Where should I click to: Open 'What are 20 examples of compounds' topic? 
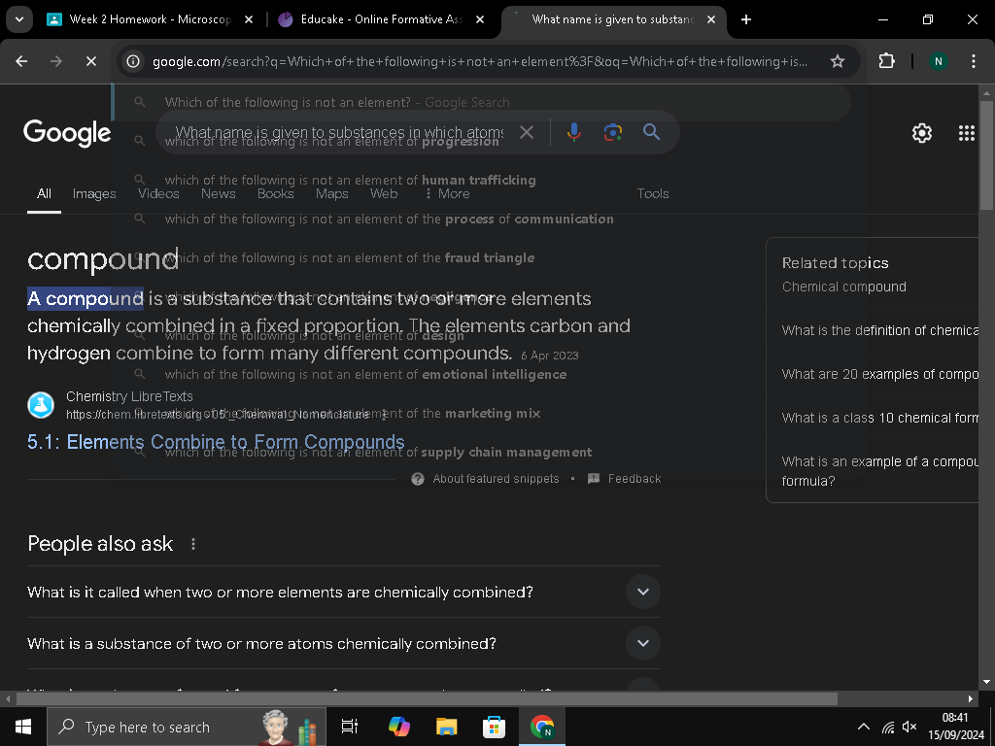coord(880,374)
